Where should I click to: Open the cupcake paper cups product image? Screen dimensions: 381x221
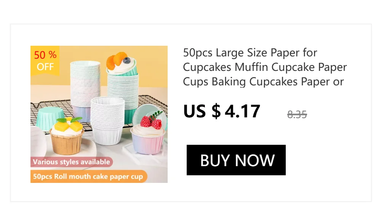99,114
